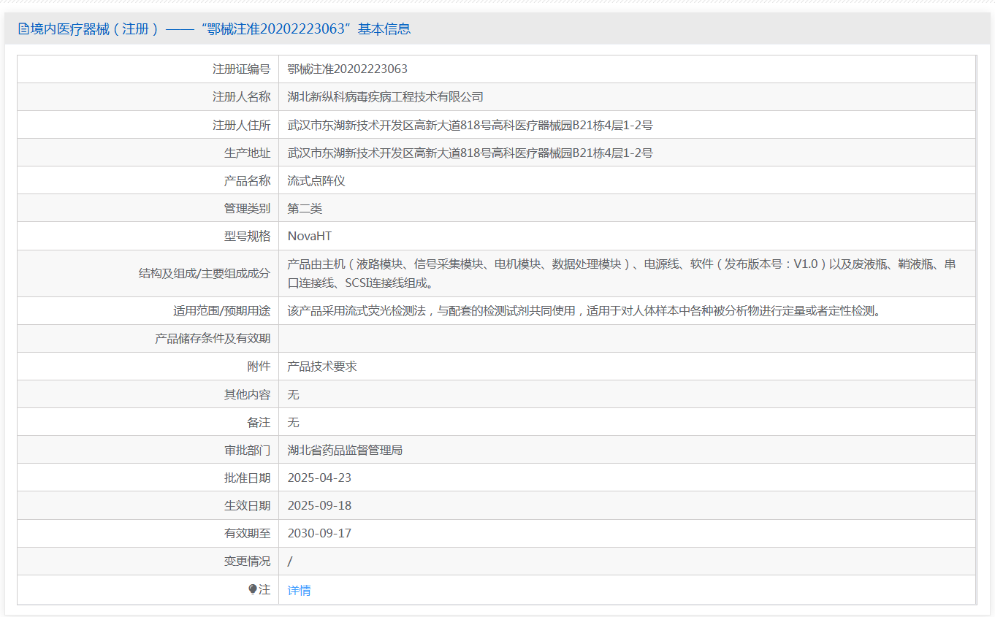Click the 型号规格 label

pos(248,236)
